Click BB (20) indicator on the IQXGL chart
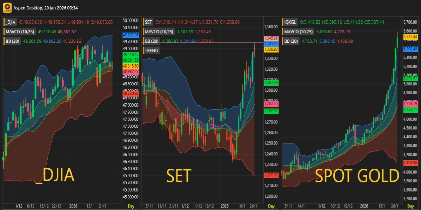This screenshot has height=210, width=421. pos(291,41)
